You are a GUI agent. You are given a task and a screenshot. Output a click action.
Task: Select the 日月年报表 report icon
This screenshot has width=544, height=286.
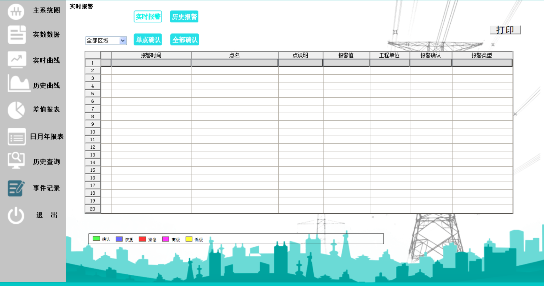(16, 137)
